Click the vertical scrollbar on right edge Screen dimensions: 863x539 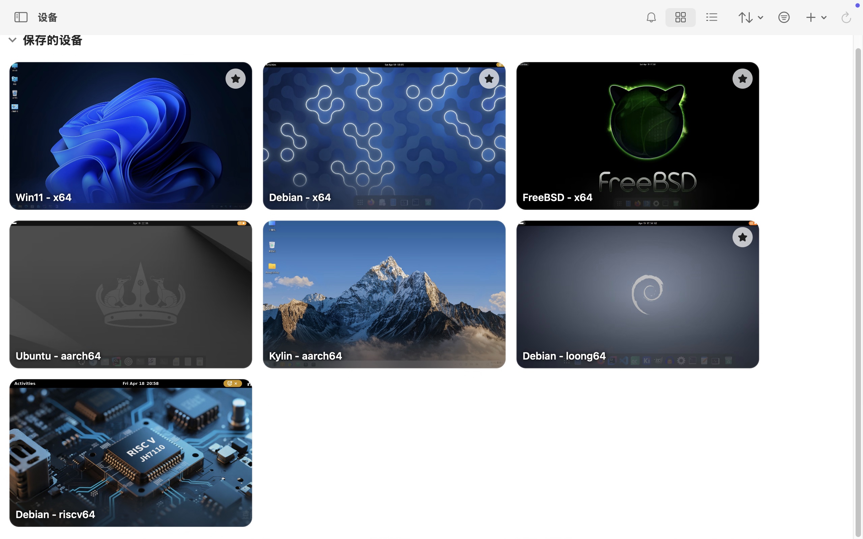point(858,292)
